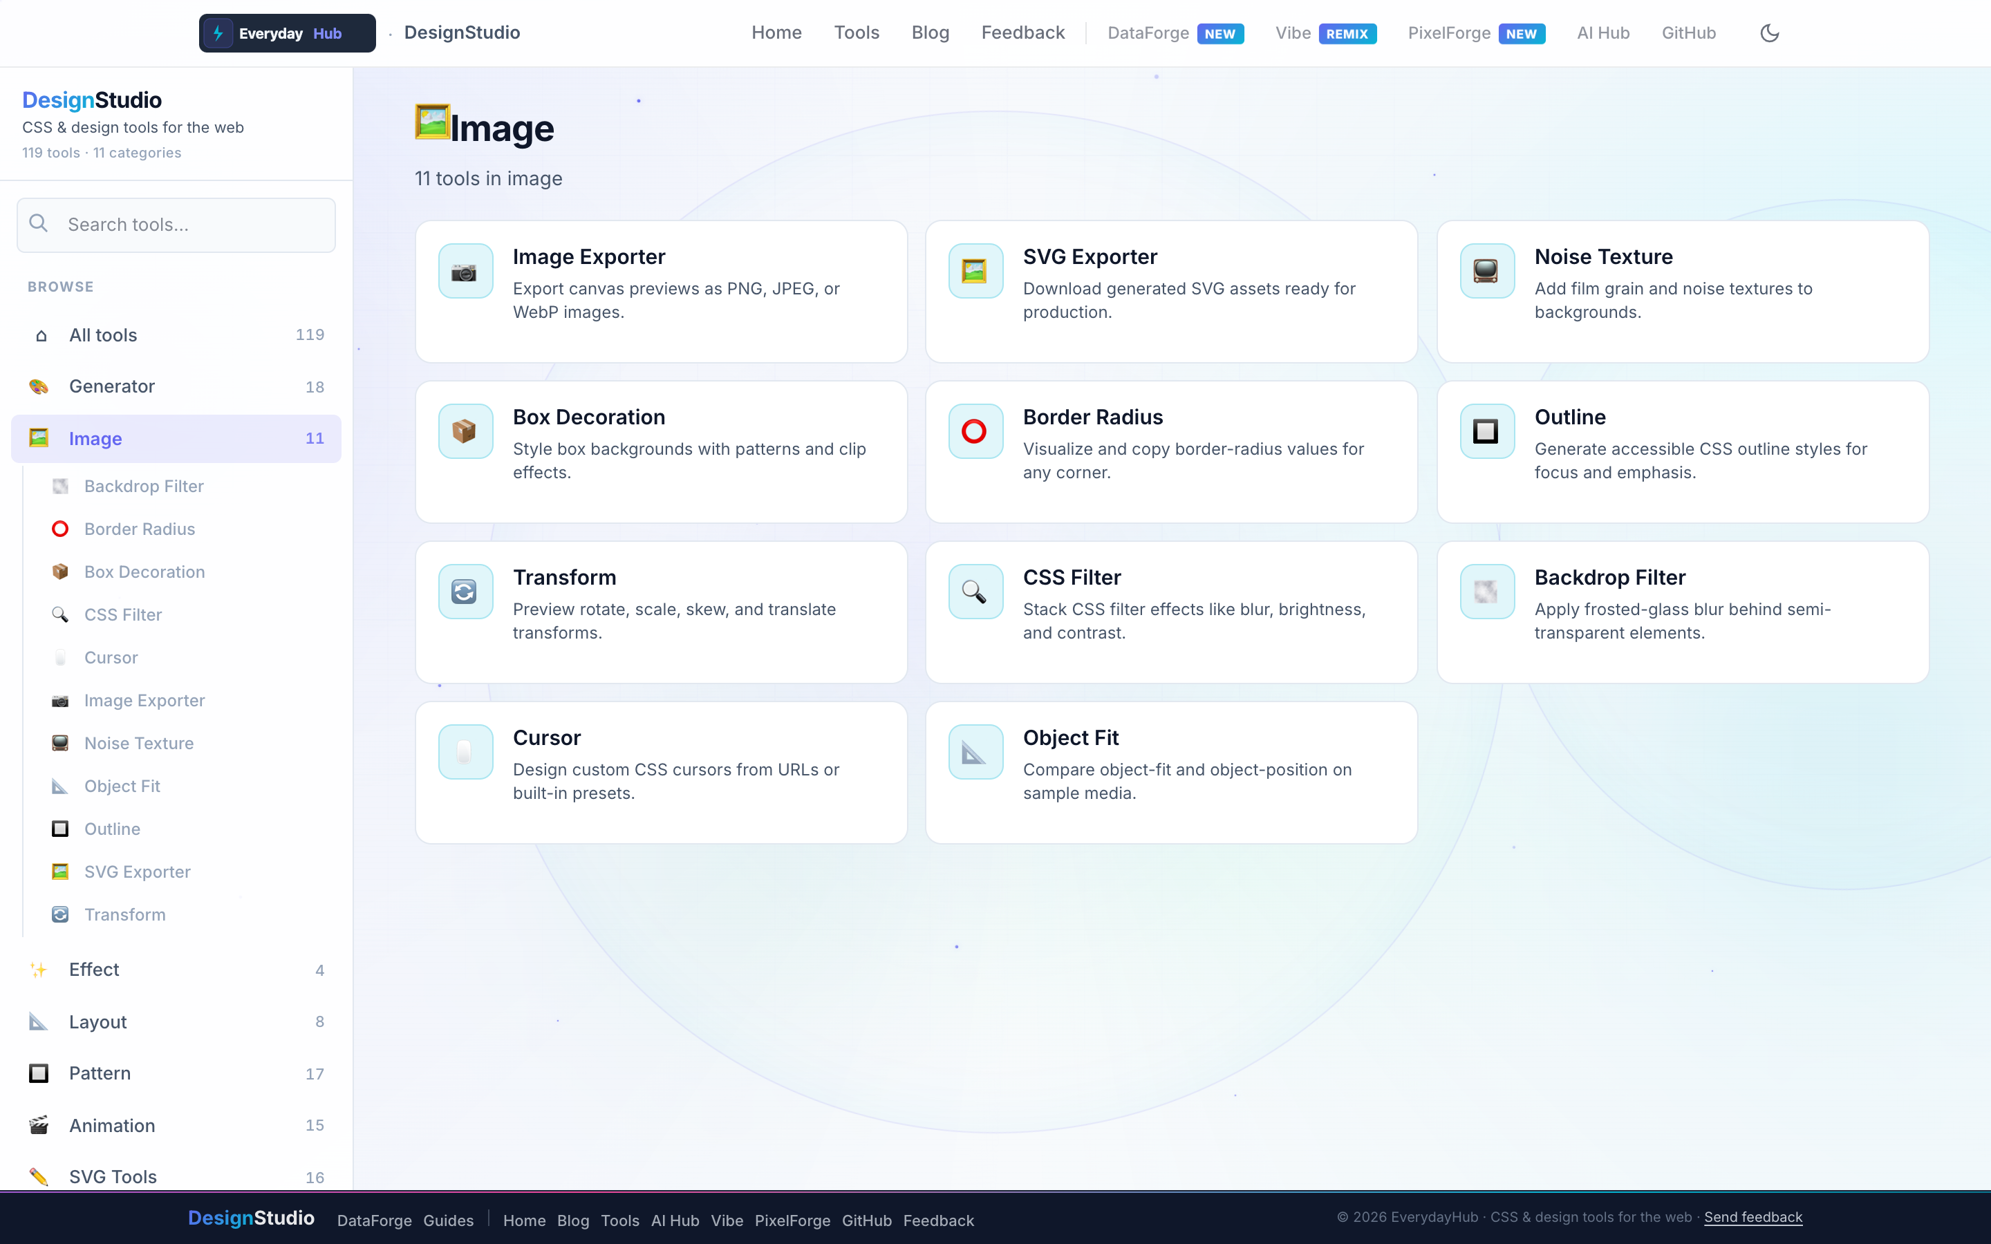Click the picture frame icon in the Image heading
This screenshot has height=1244, width=1991.
[432, 122]
